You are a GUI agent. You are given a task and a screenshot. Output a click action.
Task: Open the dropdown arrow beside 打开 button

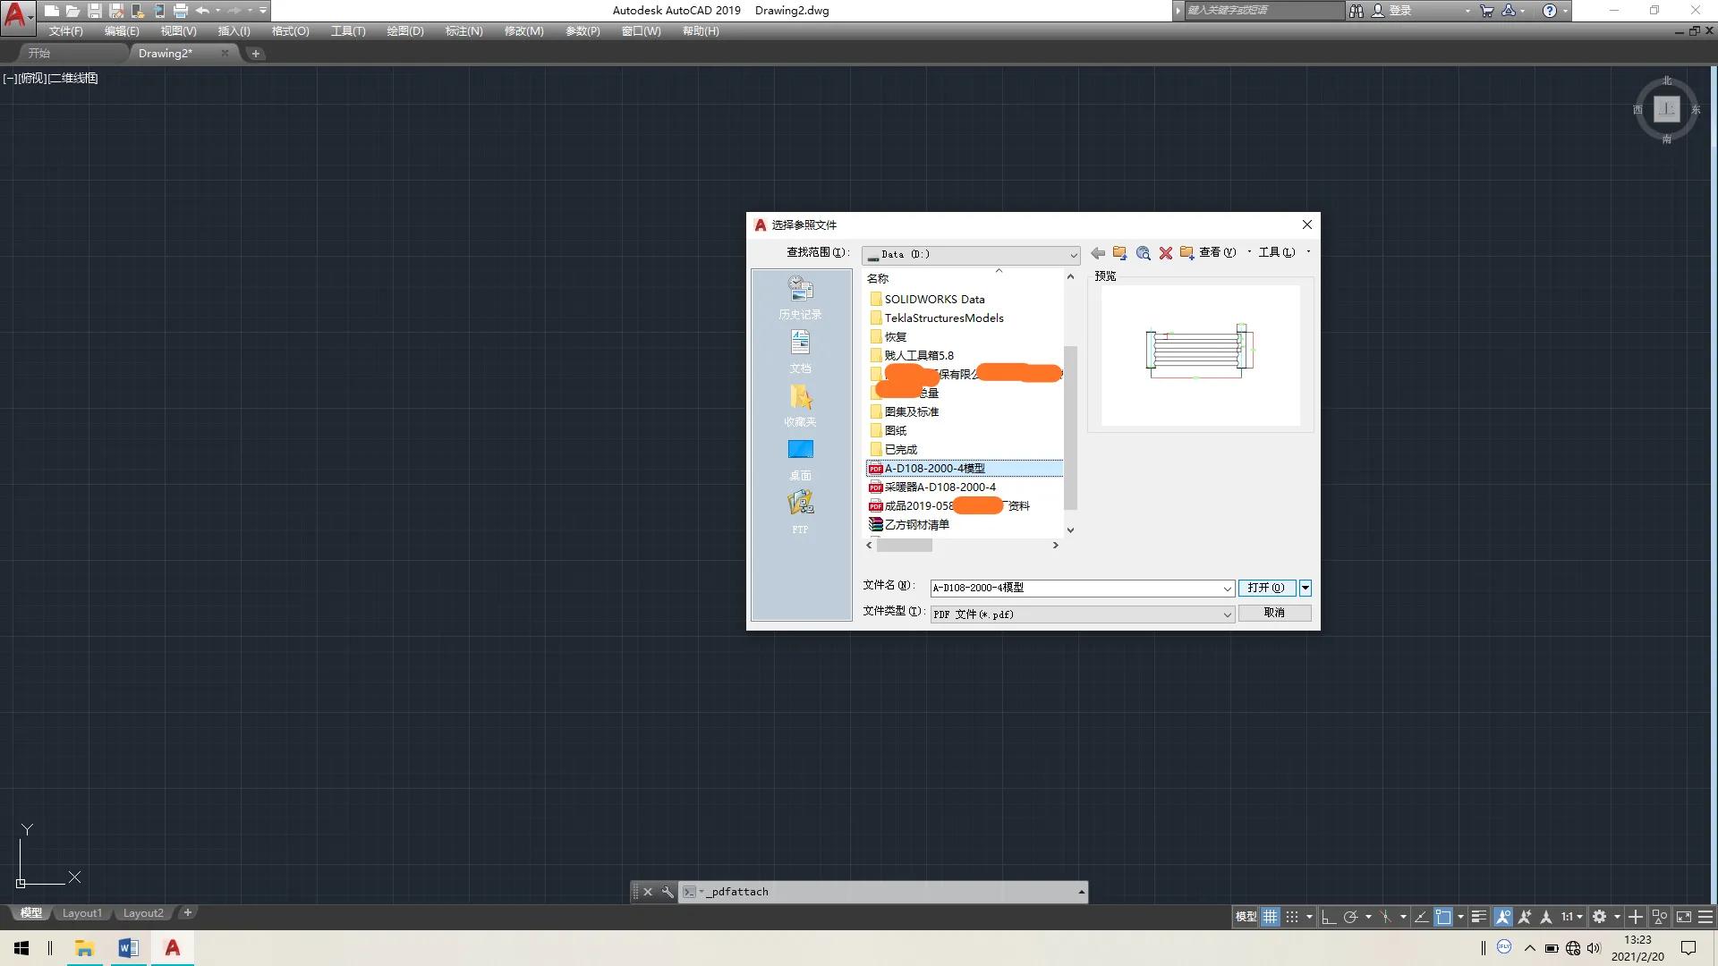click(1306, 588)
